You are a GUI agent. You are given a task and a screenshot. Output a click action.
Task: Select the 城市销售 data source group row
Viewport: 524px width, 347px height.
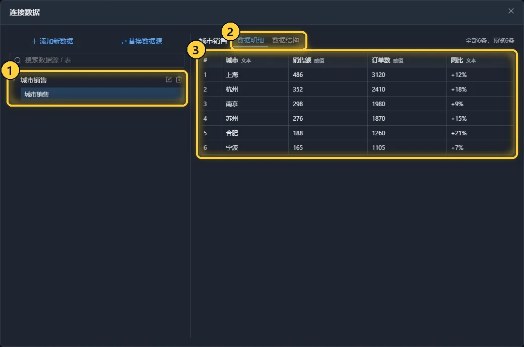[97, 80]
